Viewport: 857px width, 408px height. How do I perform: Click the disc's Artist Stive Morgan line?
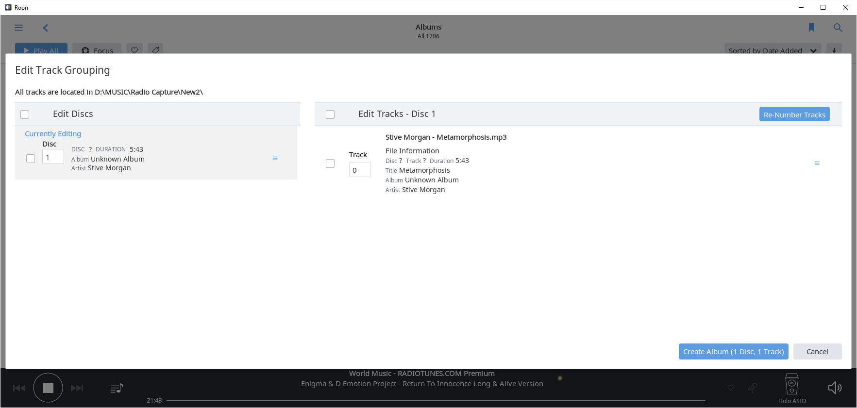[101, 168]
